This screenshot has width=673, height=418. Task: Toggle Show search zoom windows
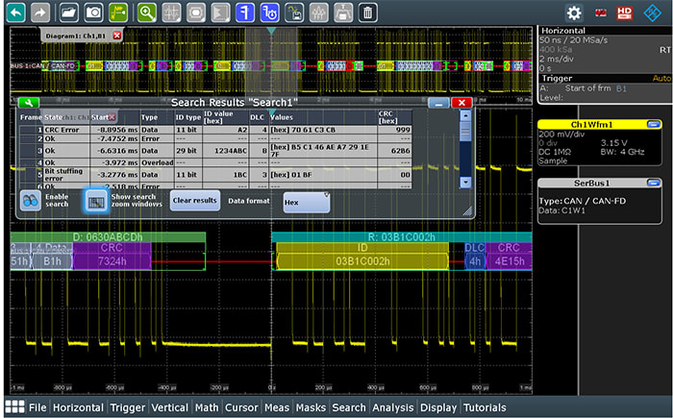click(96, 201)
